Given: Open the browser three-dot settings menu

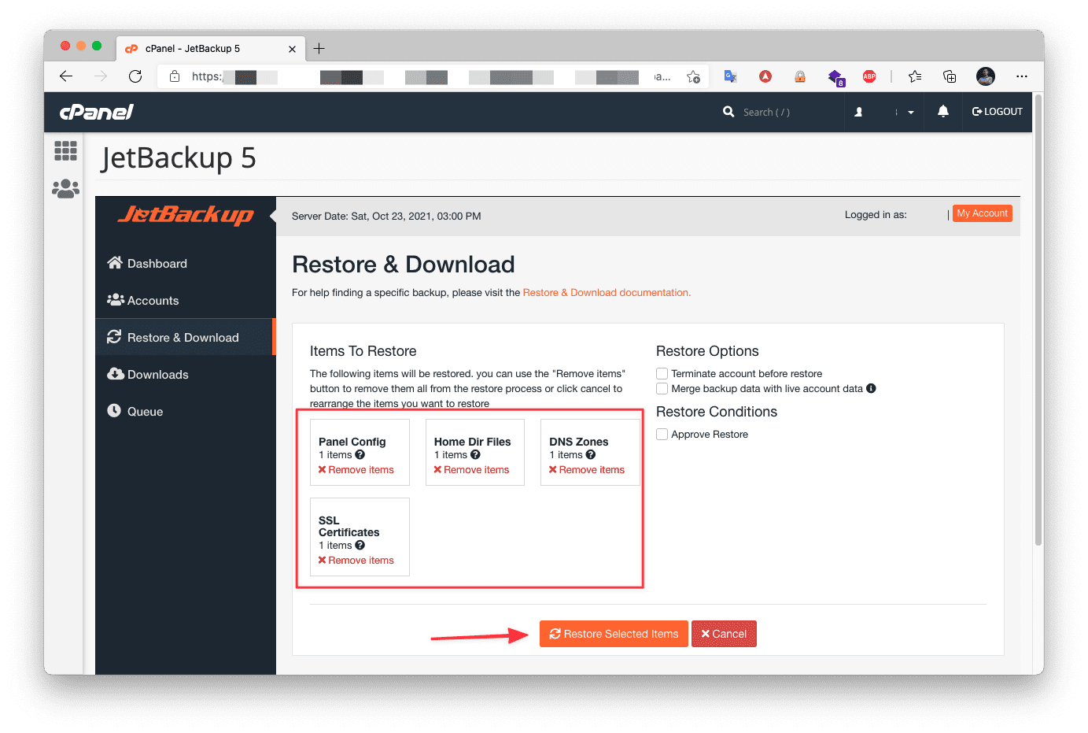Looking at the screenshot, I should pyautogui.click(x=1021, y=76).
